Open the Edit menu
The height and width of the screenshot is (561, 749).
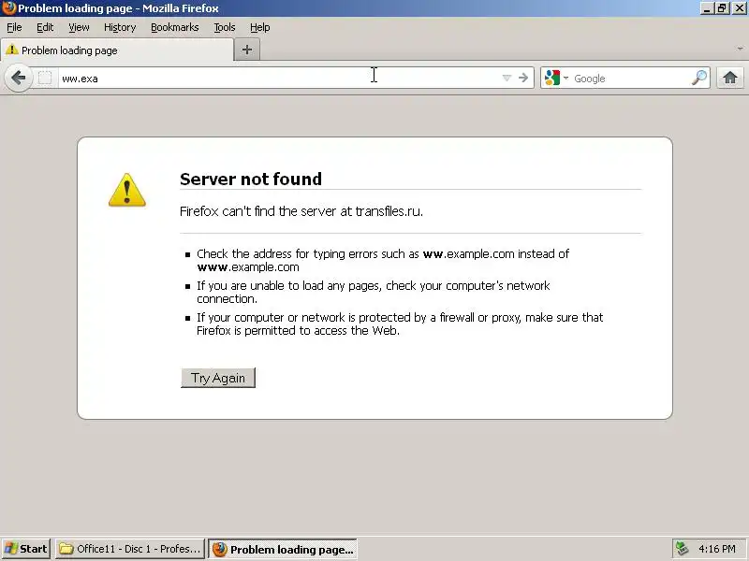[45, 27]
